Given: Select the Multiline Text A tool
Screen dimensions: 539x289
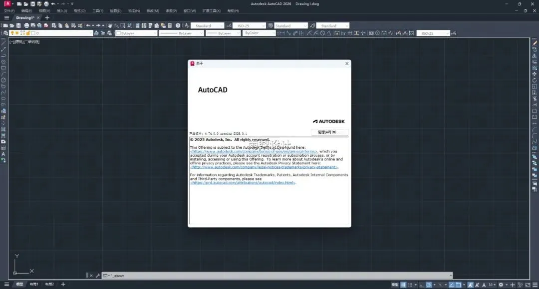Looking at the screenshot, I should click(x=3, y=154).
